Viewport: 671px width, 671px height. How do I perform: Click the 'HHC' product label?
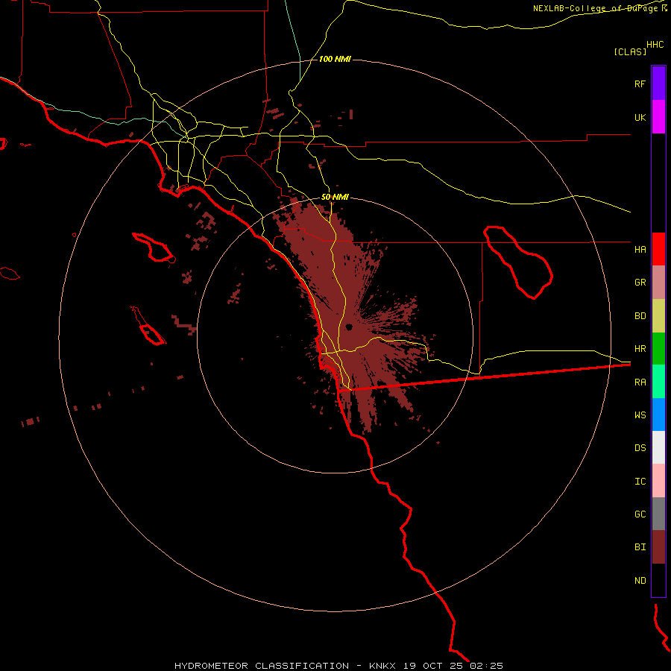pyautogui.click(x=655, y=45)
